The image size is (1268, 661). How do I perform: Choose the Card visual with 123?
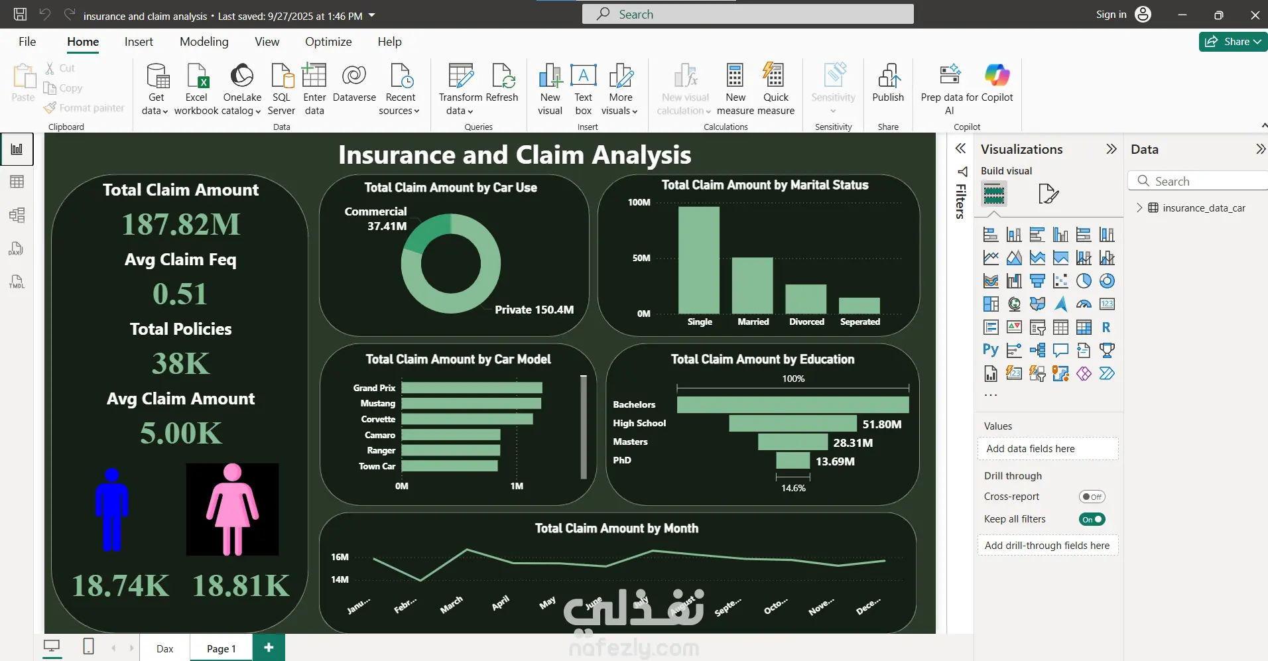click(x=1107, y=304)
